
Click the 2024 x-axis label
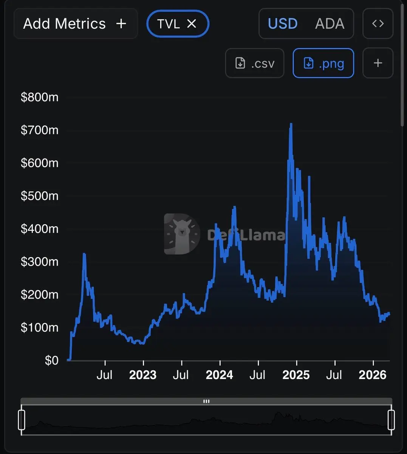219,375
